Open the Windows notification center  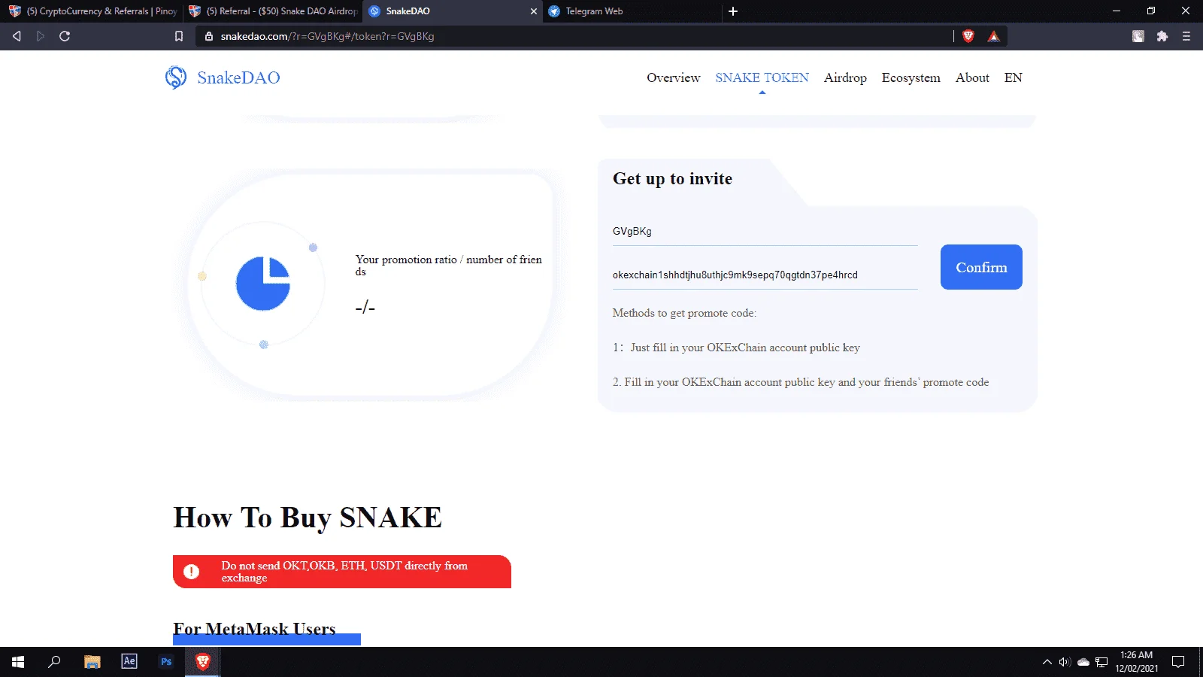point(1178,662)
